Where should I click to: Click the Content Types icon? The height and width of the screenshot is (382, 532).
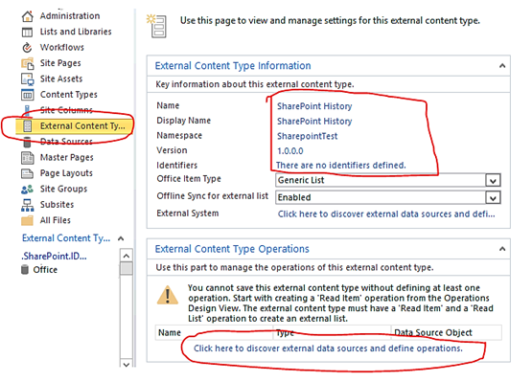coord(28,95)
